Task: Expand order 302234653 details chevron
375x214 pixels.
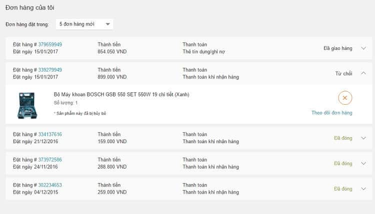Action: point(363,189)
